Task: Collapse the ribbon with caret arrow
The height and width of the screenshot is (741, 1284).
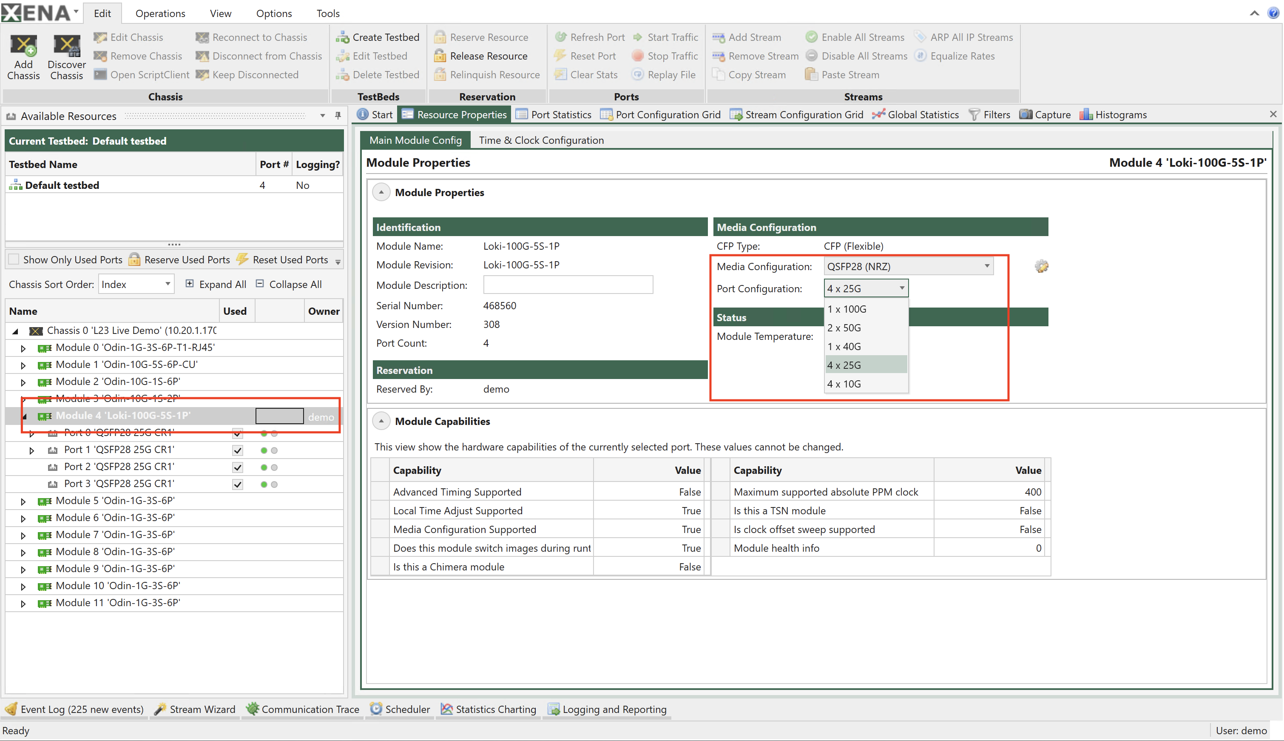Action: pyautogui.click(x=1255, y=13)
